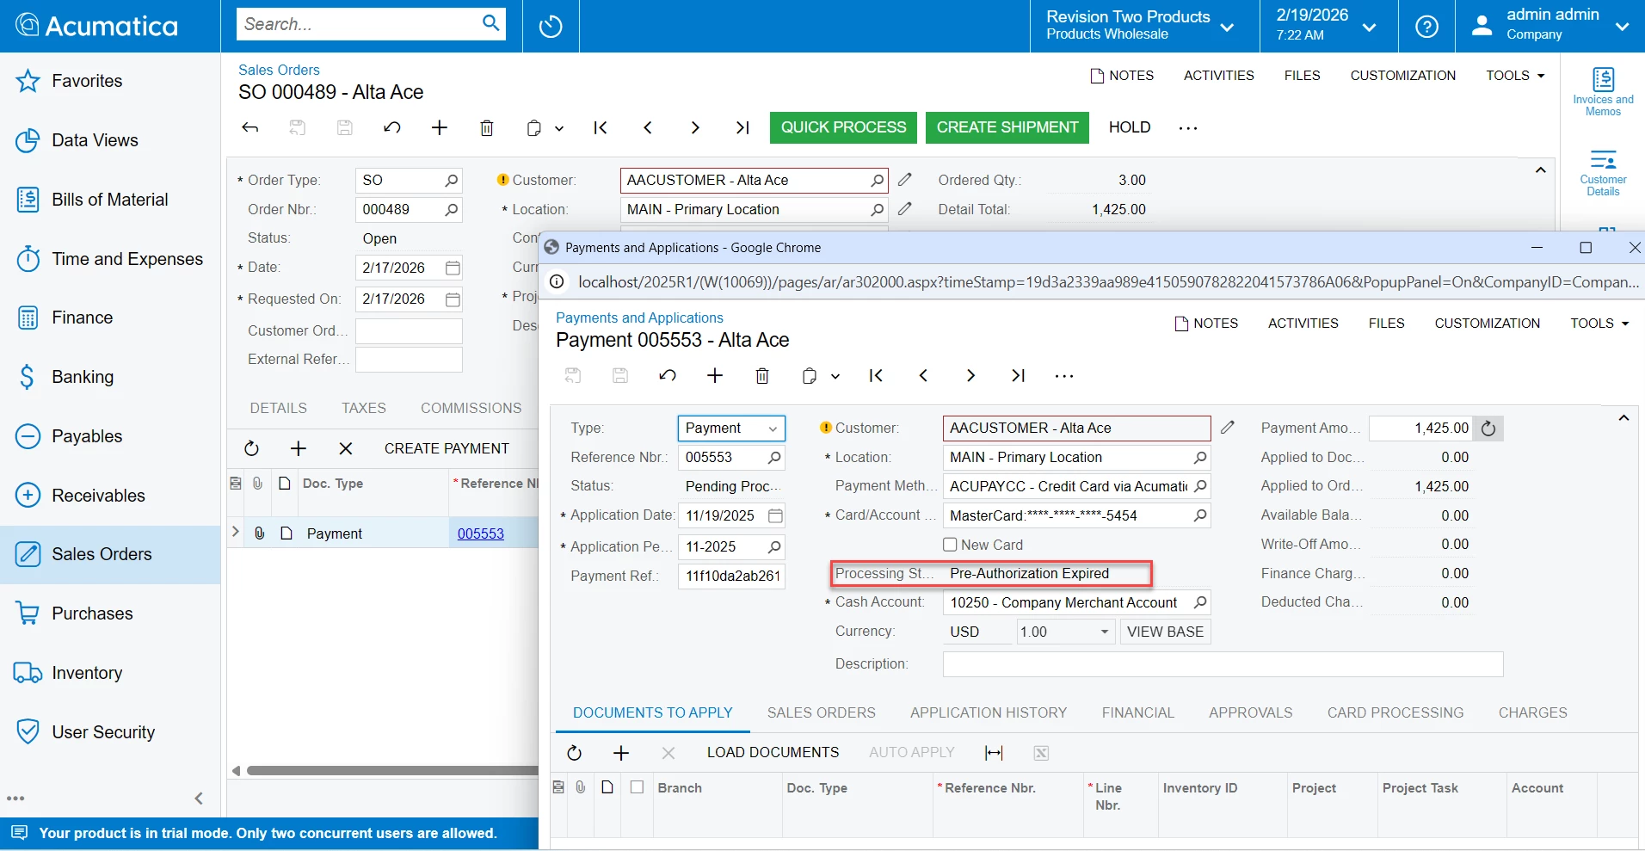Open Notes in the payment popup
This screenshot has width=1645, height=851.
[x=1207, y=324]
